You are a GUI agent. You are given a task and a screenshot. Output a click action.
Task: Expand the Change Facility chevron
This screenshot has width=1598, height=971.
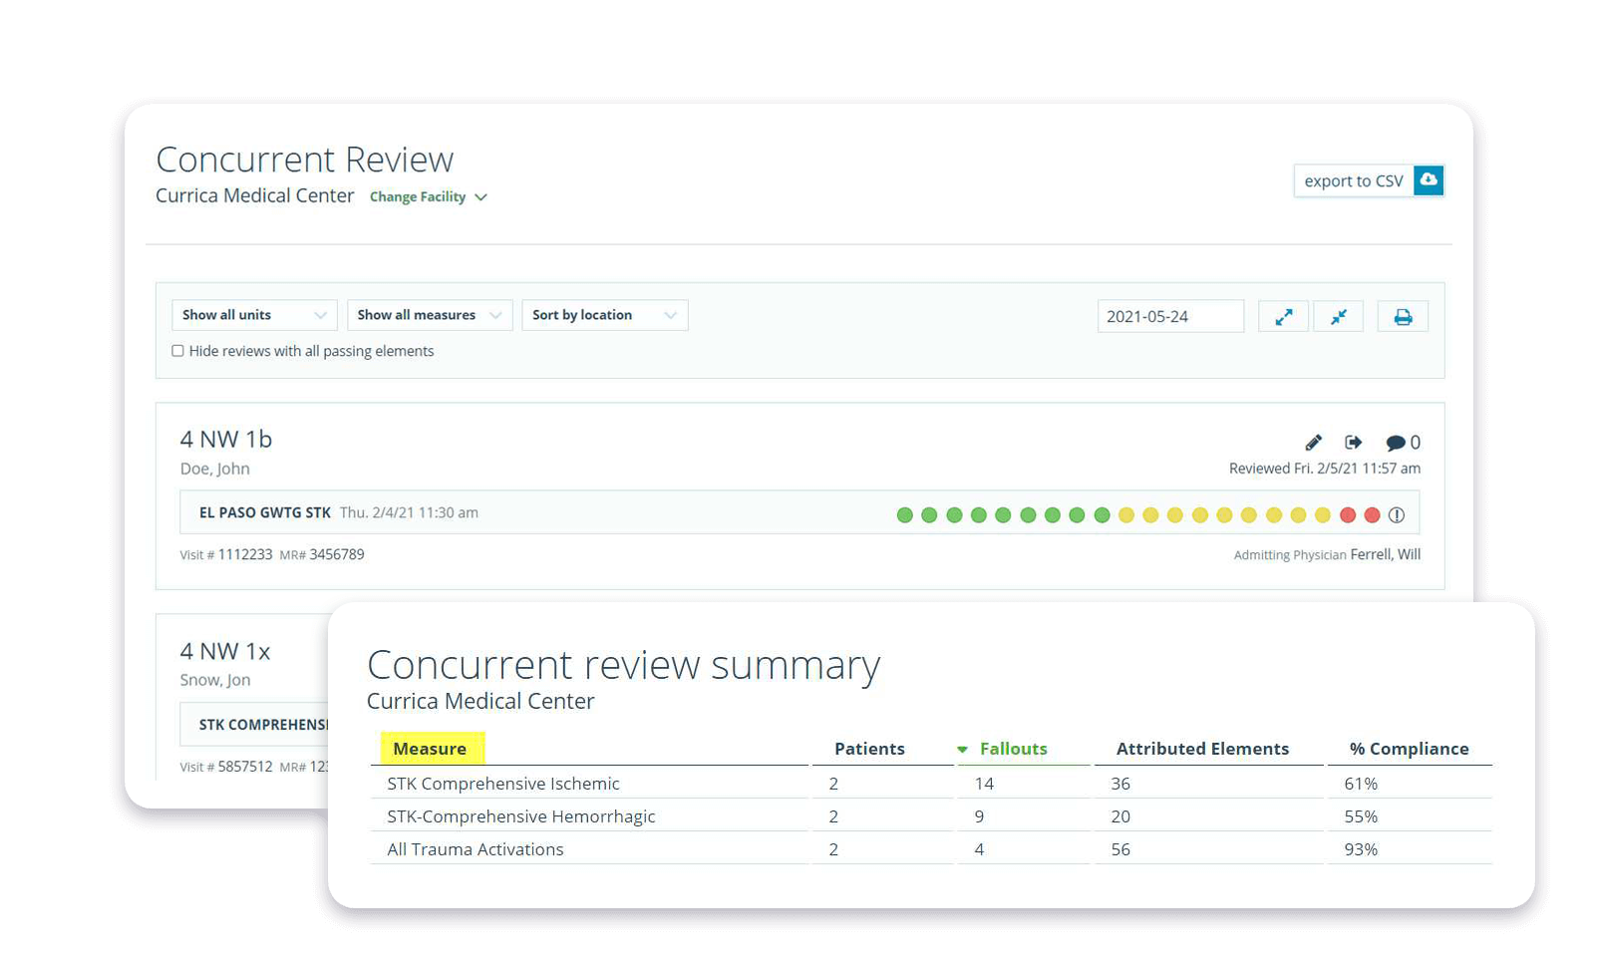pos(482,196)
